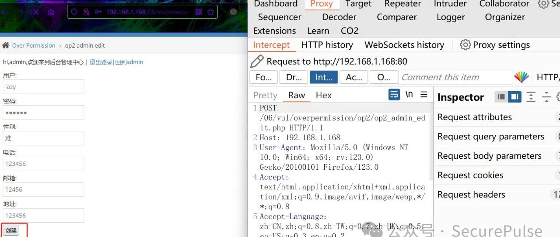This screenshot has width=560, height=237.
Task: Switch to the Comparer tab
Action: 397,17
